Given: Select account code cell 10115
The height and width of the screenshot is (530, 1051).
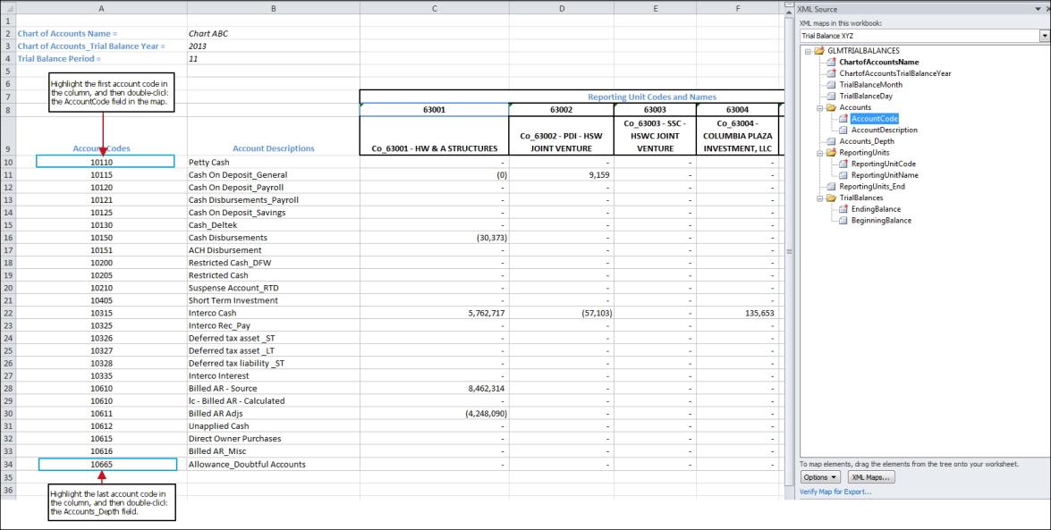Looking at the screenshot, I should pyautogui.click(x=101, y=175).
